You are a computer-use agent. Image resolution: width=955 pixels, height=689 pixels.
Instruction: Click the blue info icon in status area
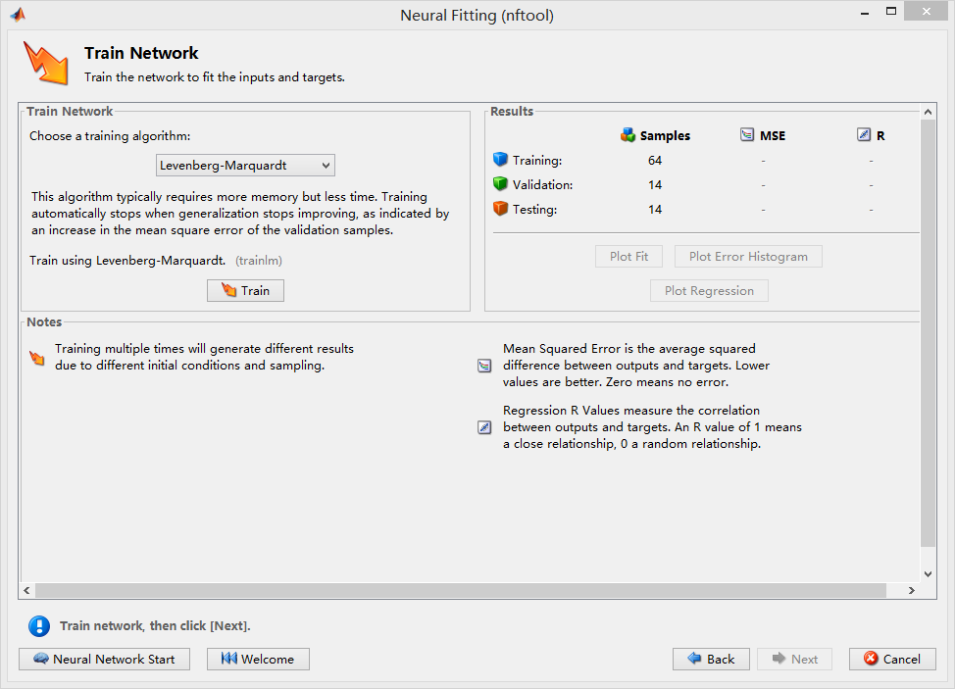tap(38, 626)
